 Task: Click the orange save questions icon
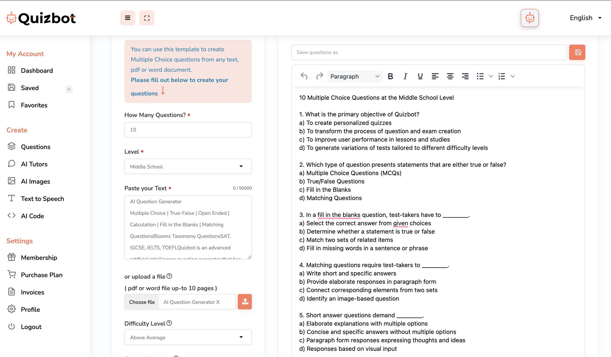(577, 52)
